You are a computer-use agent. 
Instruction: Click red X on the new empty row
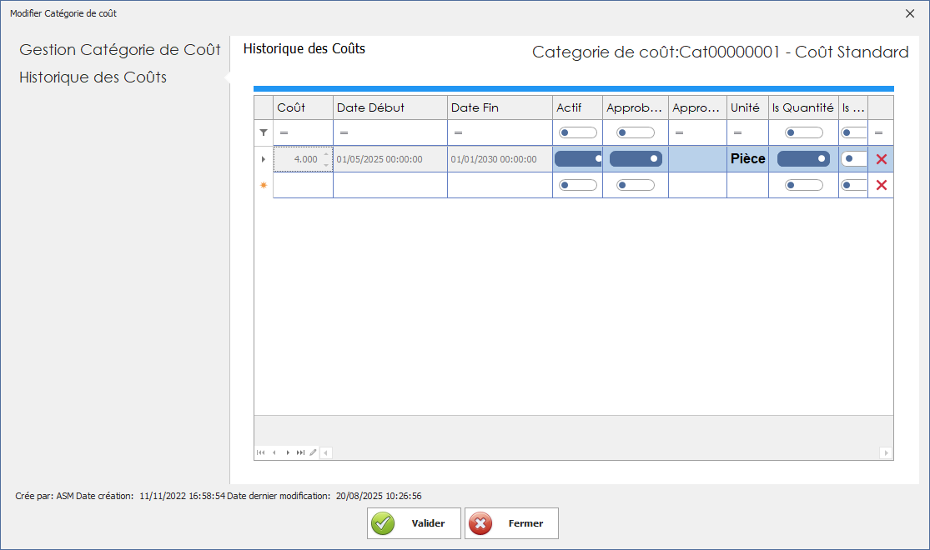[881, 185]
